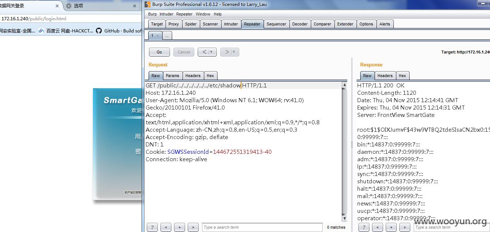Close the browser login tab
490x232 pixels.
tap(57, 6)
